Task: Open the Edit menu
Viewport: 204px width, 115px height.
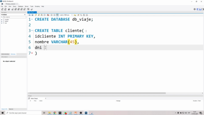Action: (6, 6)
